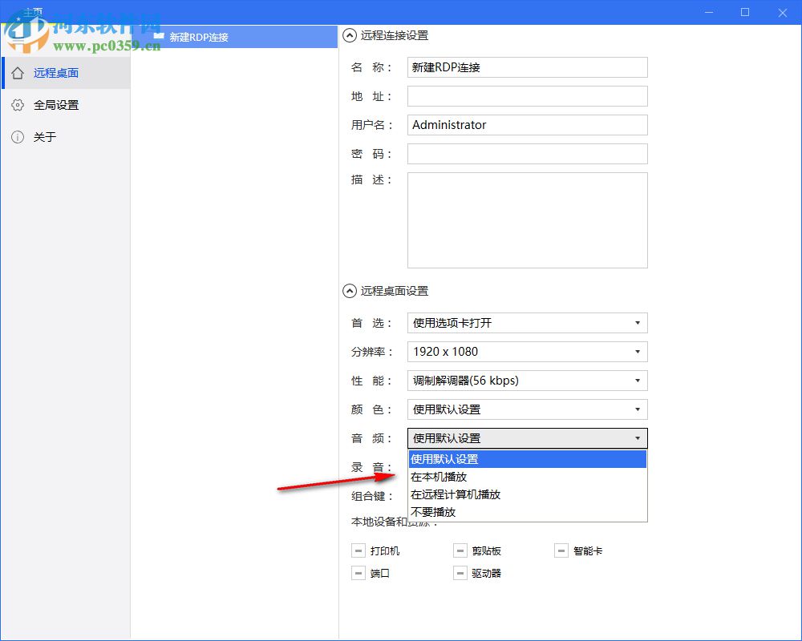Viewport: 802px width, 641px height.
Task: Collapse the 远程桌面设置 section arrow
Action: (349, 291)
